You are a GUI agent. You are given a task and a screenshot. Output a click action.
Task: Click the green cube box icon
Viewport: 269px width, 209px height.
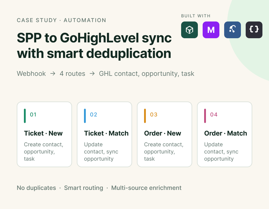coord(189,30)
